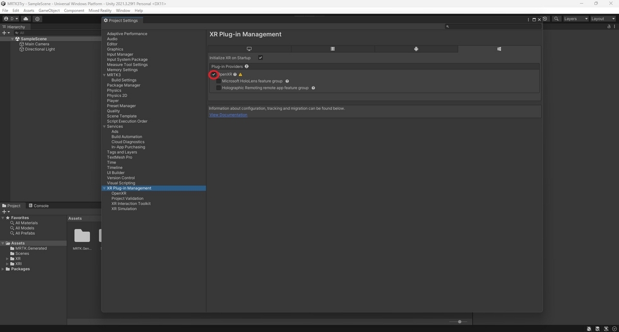Image resolution: width=619 pixels, height=332 pixels.
Task: Open the Mixed Reality menu
Action: tap(100, 10)
